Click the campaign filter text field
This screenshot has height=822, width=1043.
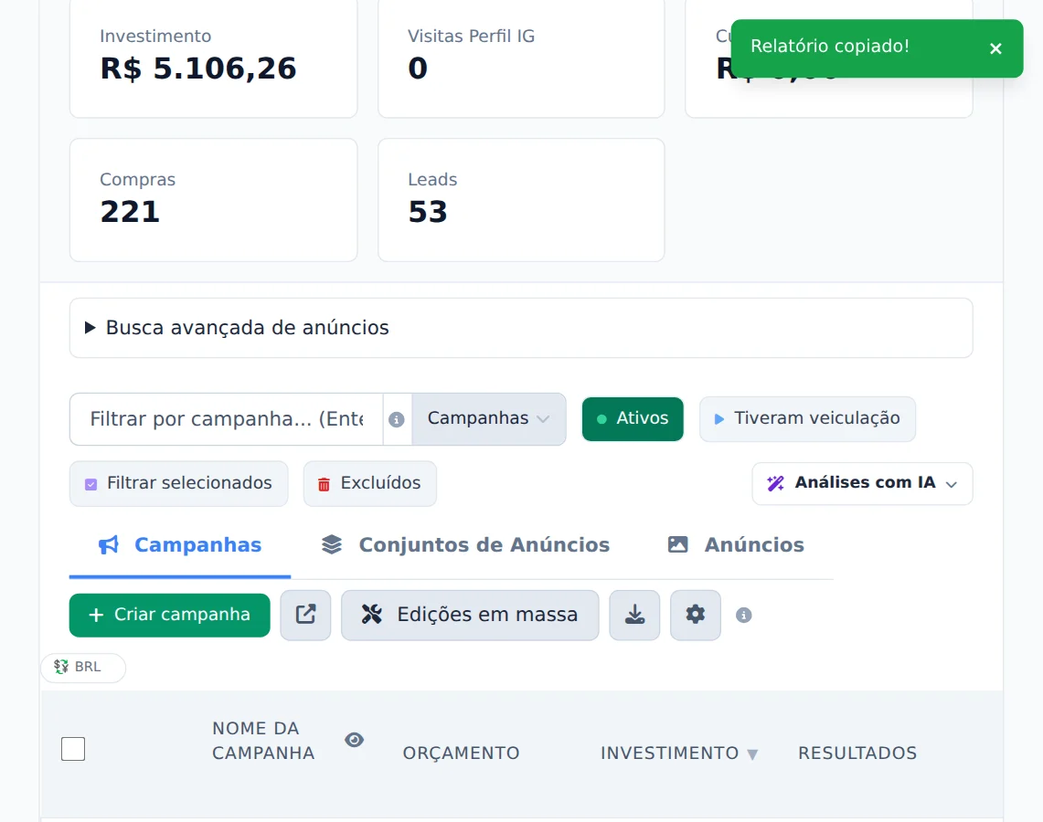click(226, 419)
